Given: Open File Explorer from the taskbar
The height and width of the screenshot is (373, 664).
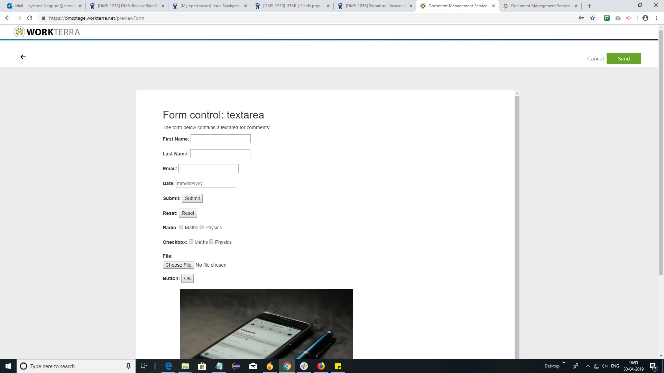Looking at the screenshot, I should 185,366.
